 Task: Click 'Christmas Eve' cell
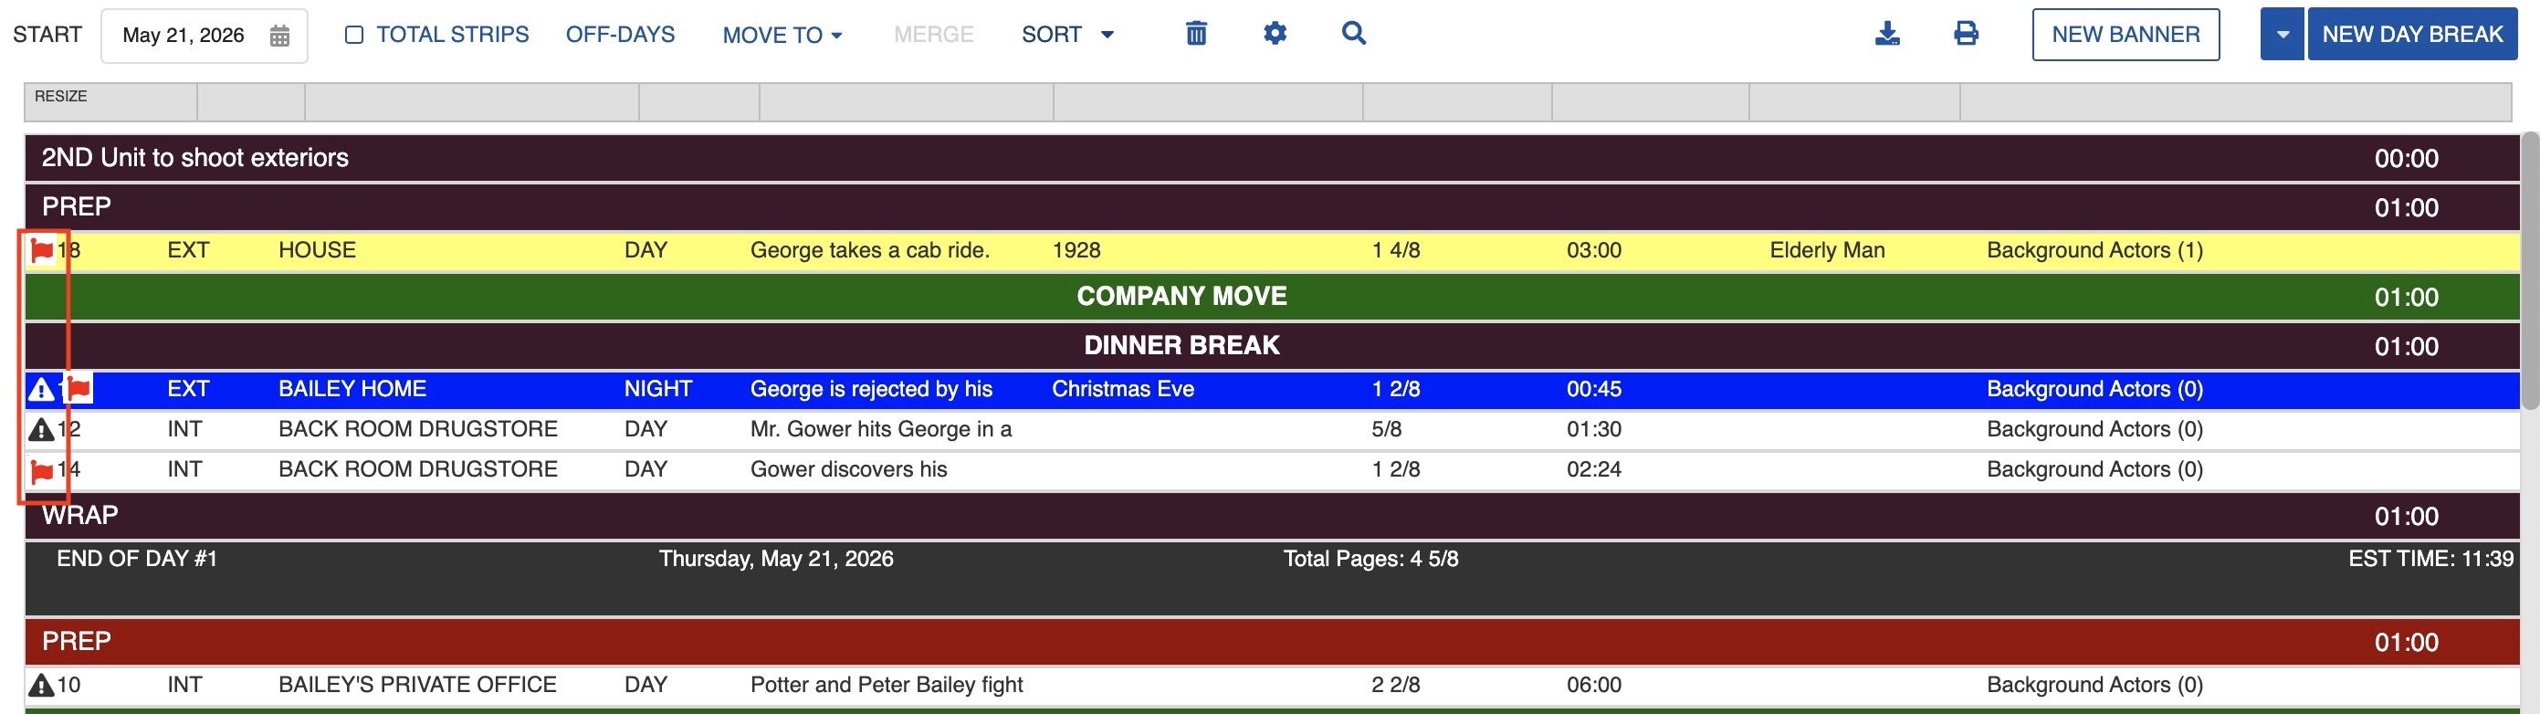(x=1123, y=390)
